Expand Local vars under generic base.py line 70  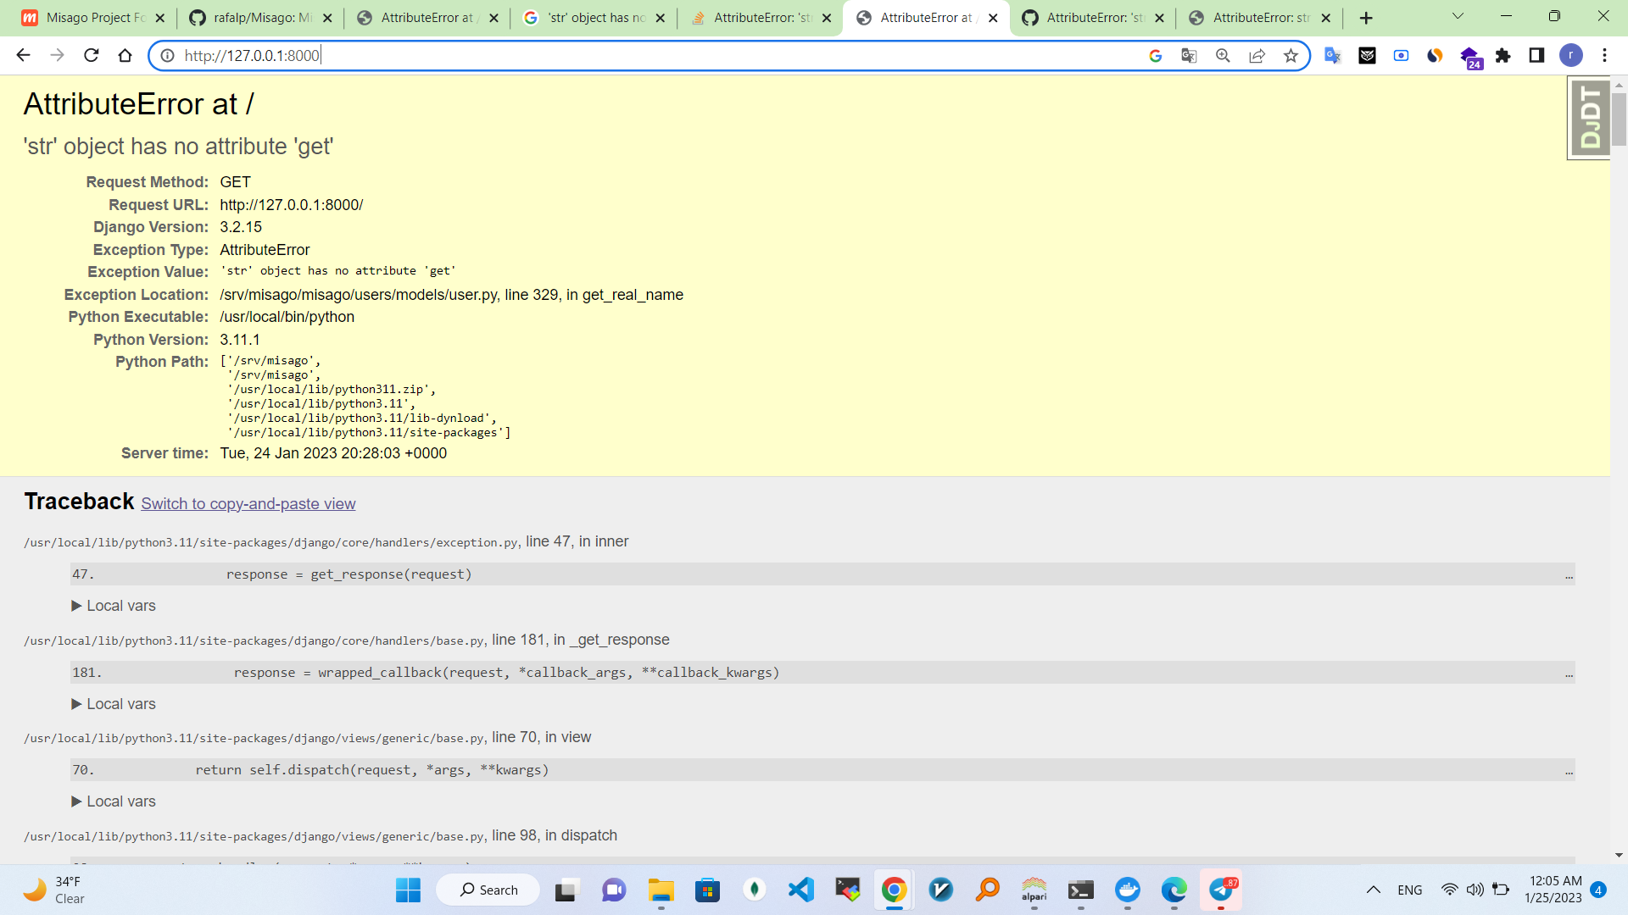114,801
